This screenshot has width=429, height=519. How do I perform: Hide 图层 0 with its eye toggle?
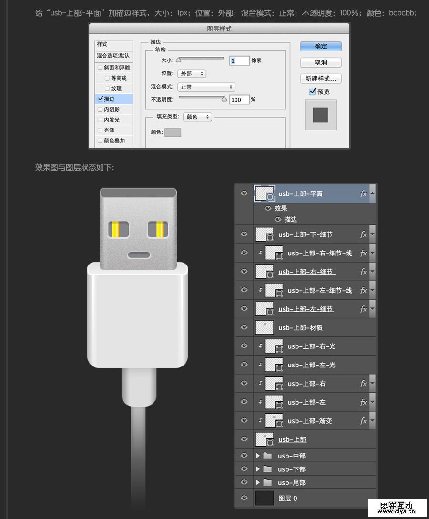(244, 498)
